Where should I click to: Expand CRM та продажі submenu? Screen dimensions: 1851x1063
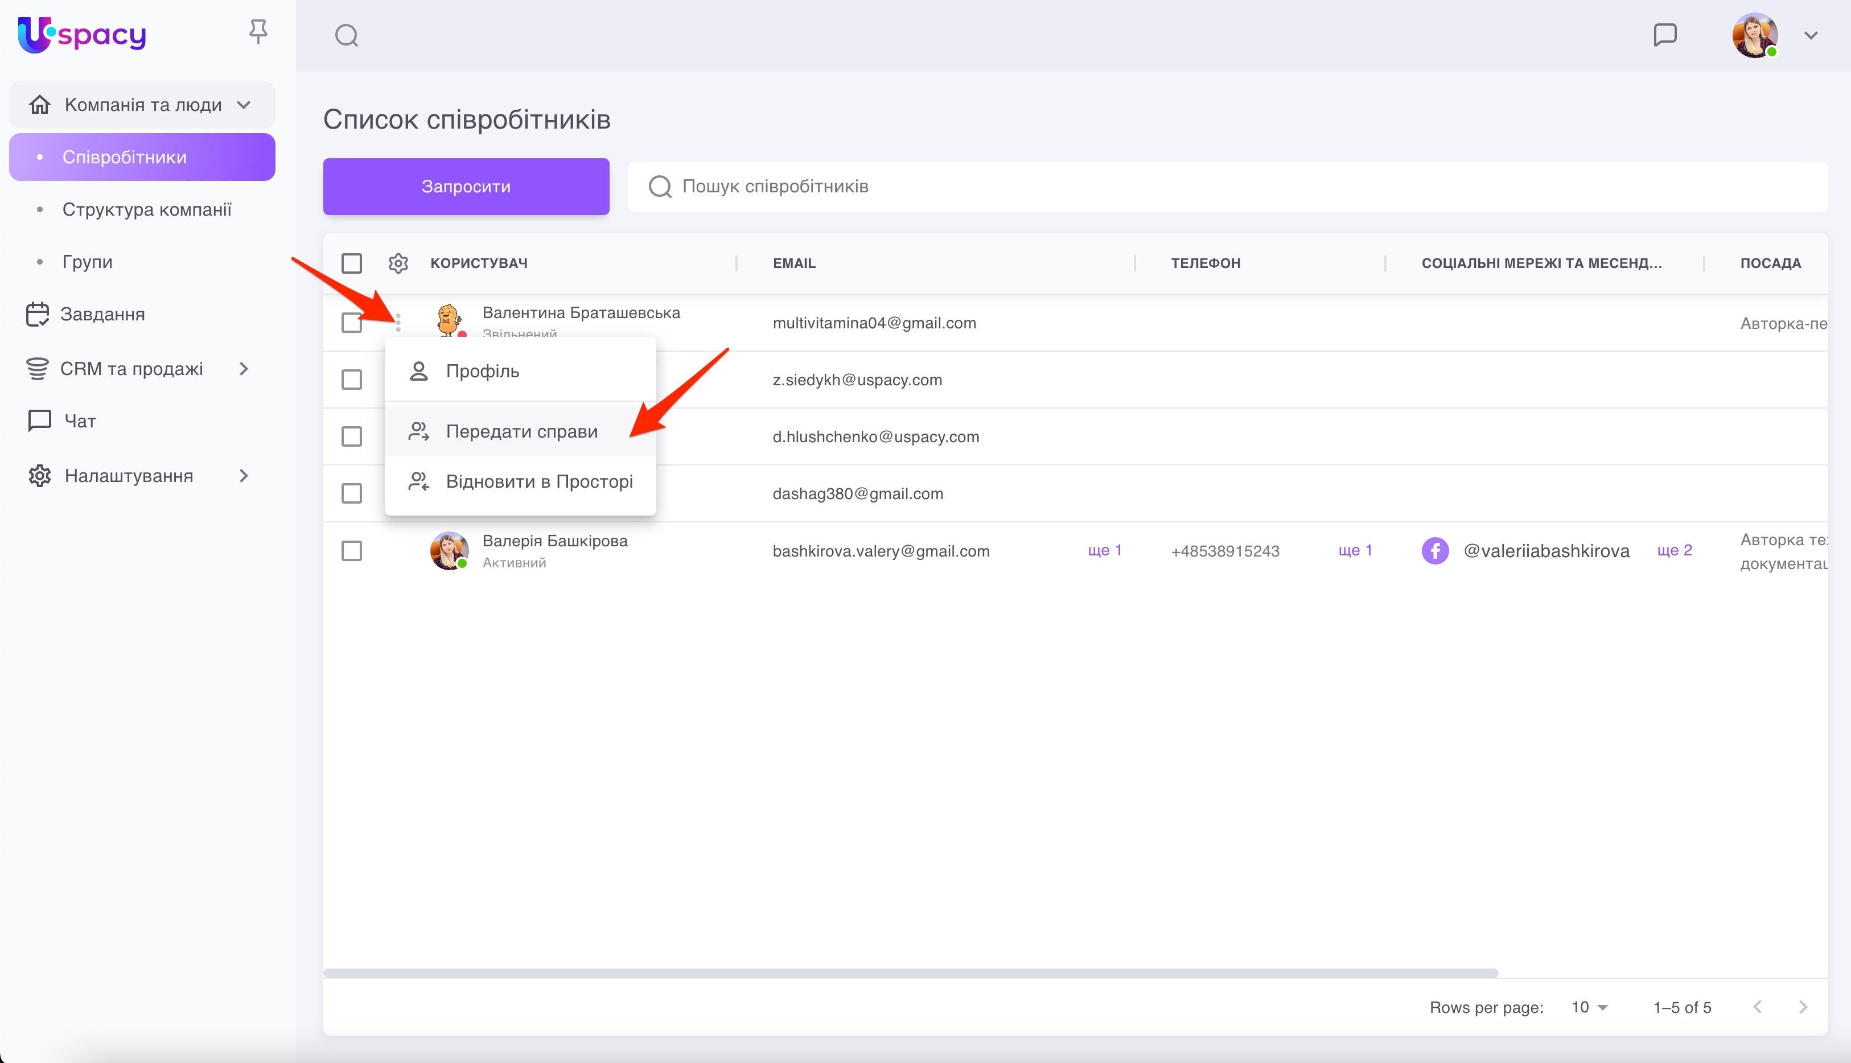[x=244, y=369]
